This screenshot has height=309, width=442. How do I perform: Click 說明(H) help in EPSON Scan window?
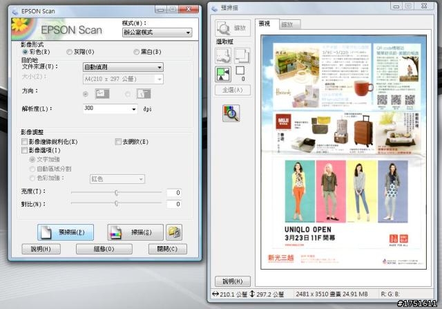41,249
